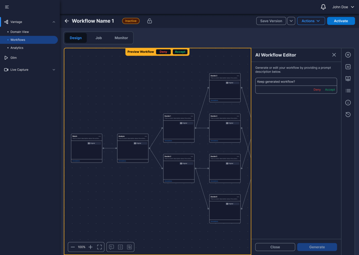Open the workflow steps list icon
The image size is (359, 255).
348,90
